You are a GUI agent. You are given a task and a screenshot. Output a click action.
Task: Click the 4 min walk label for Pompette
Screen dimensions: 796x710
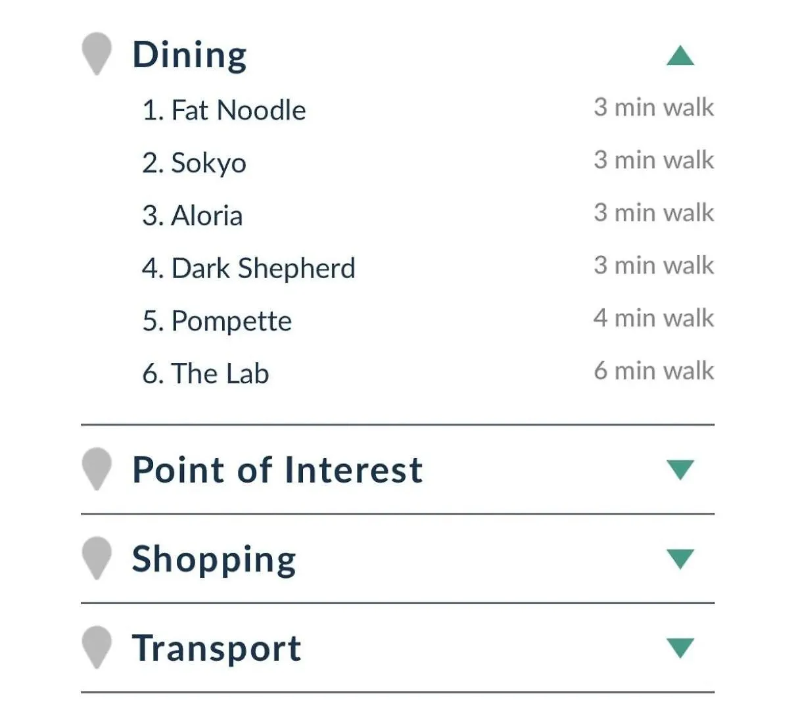(x=653, y=318)
